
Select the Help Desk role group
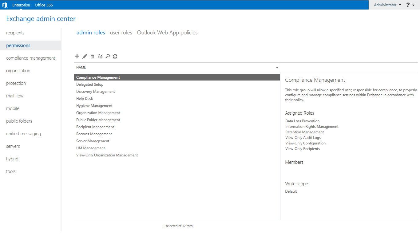(85, 99)
